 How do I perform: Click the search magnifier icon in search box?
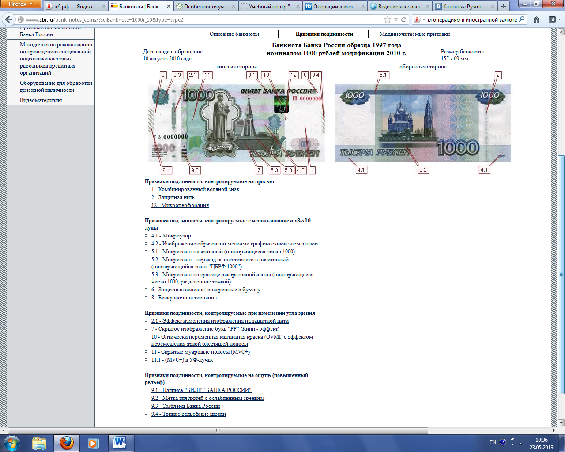tap(522, 19)
